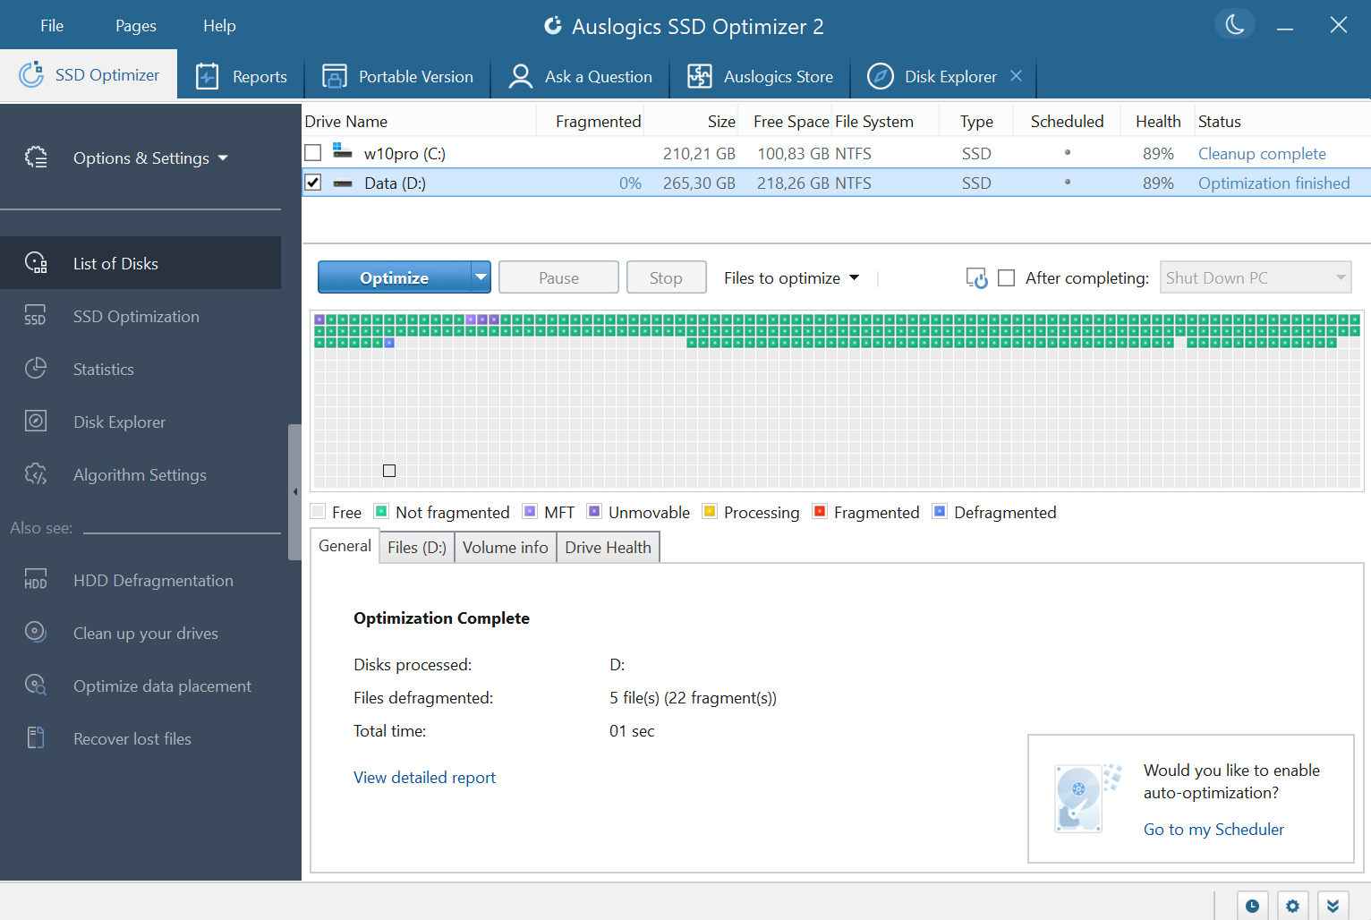Click View detailed report link
This screenshot has width=1371, height=920.
424,777
